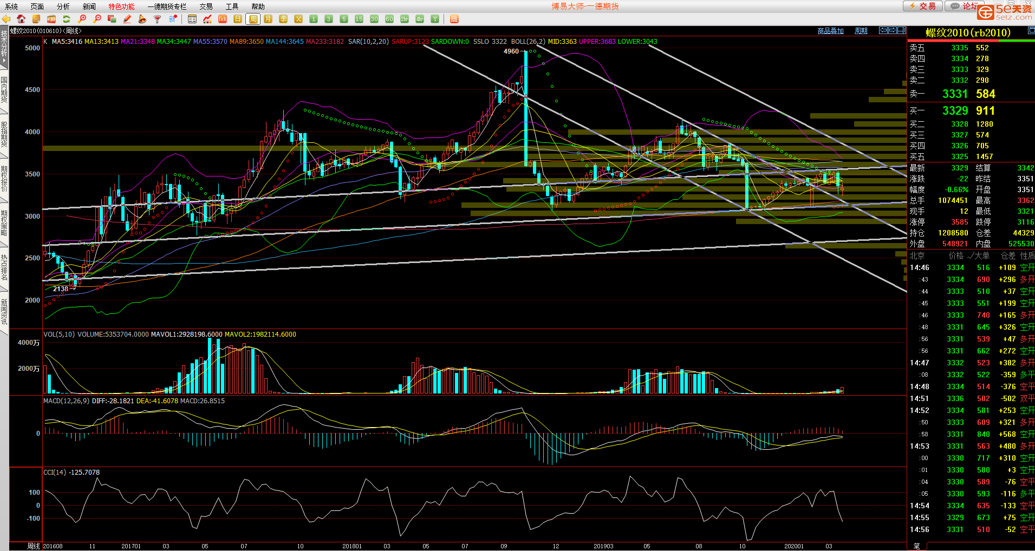Select the 15-minute period button

click(359, 19)
